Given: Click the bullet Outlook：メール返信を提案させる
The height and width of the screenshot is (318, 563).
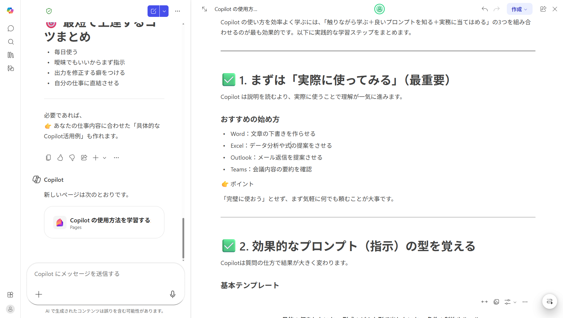Looking at the screenshot, I should [276, 158].
